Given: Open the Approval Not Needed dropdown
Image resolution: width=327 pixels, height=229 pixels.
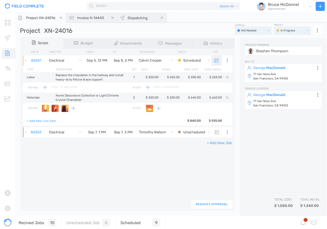Looking at the screenshot, I should pos(253,31).
